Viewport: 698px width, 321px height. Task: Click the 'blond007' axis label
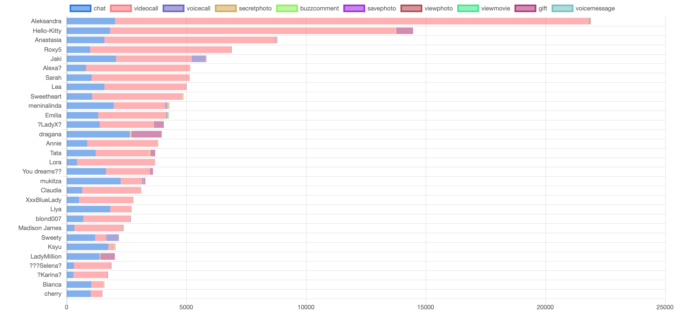tap(49, 219)
